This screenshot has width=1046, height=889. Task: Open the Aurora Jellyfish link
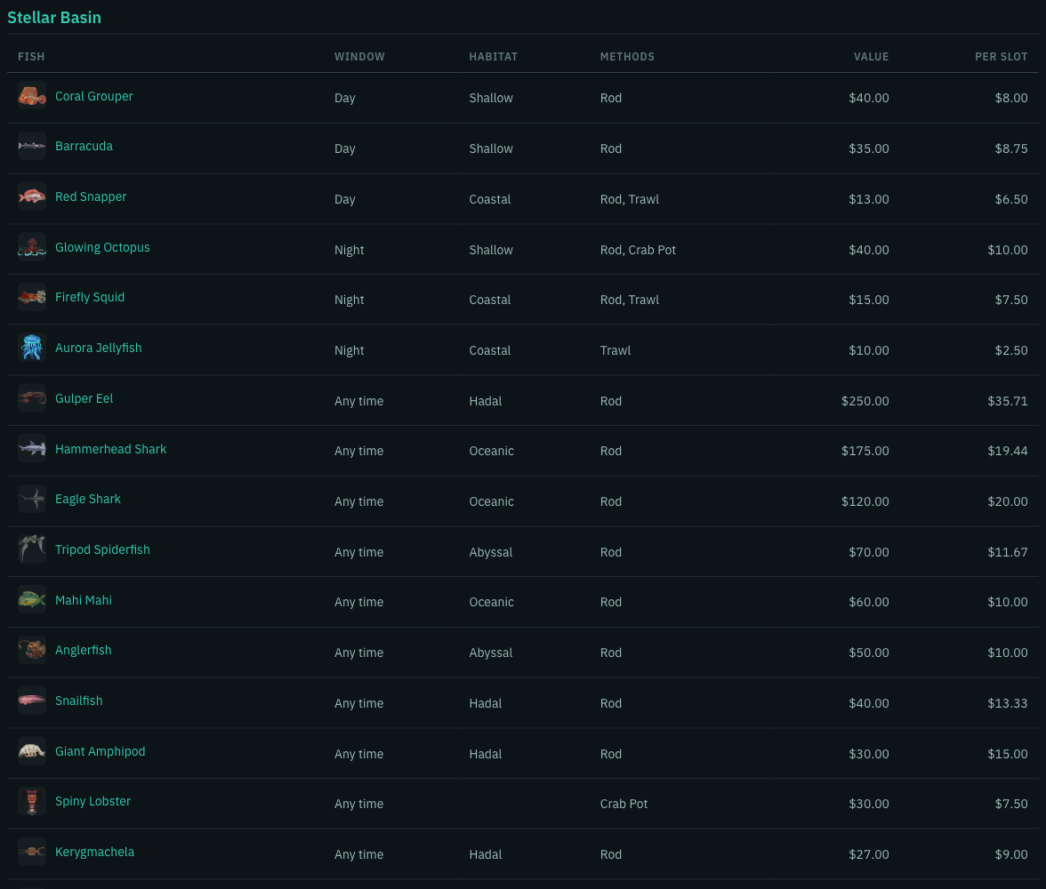(x=98, y=348)
